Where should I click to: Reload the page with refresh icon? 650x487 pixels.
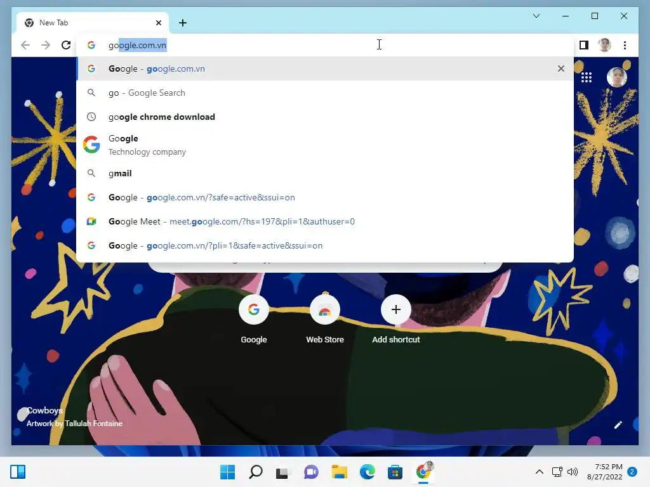[66, 45]
